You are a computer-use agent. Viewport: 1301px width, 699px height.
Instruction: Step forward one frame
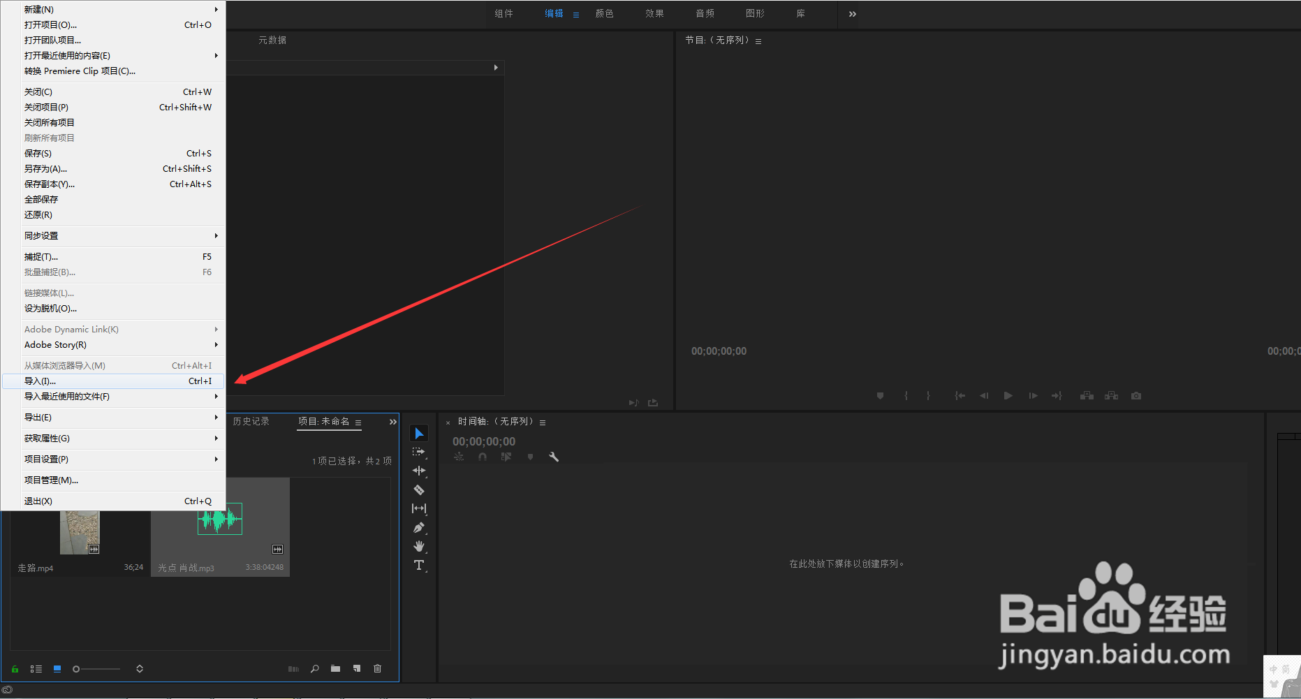(1033, 396)
